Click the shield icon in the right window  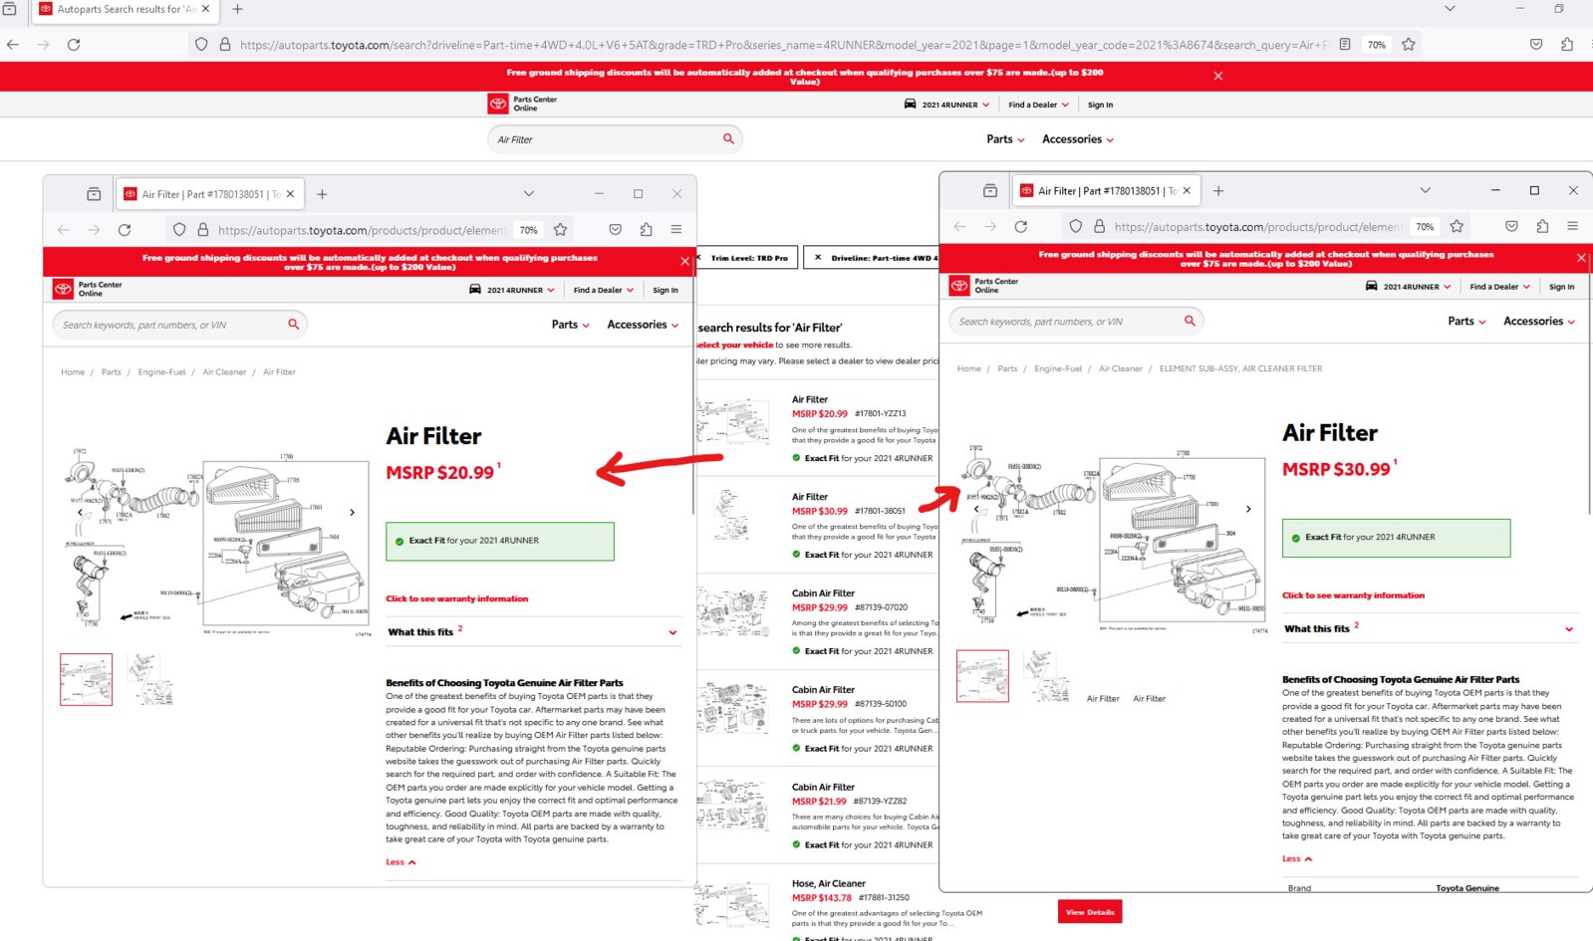pyautogui.click(x=1076, y=227)
